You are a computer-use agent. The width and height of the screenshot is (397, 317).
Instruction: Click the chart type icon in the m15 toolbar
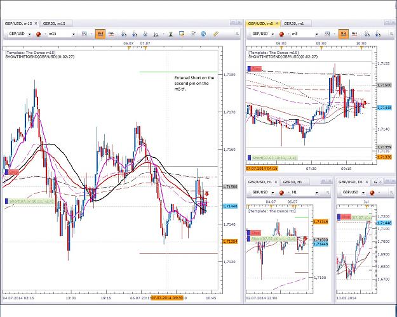point(84,34)
